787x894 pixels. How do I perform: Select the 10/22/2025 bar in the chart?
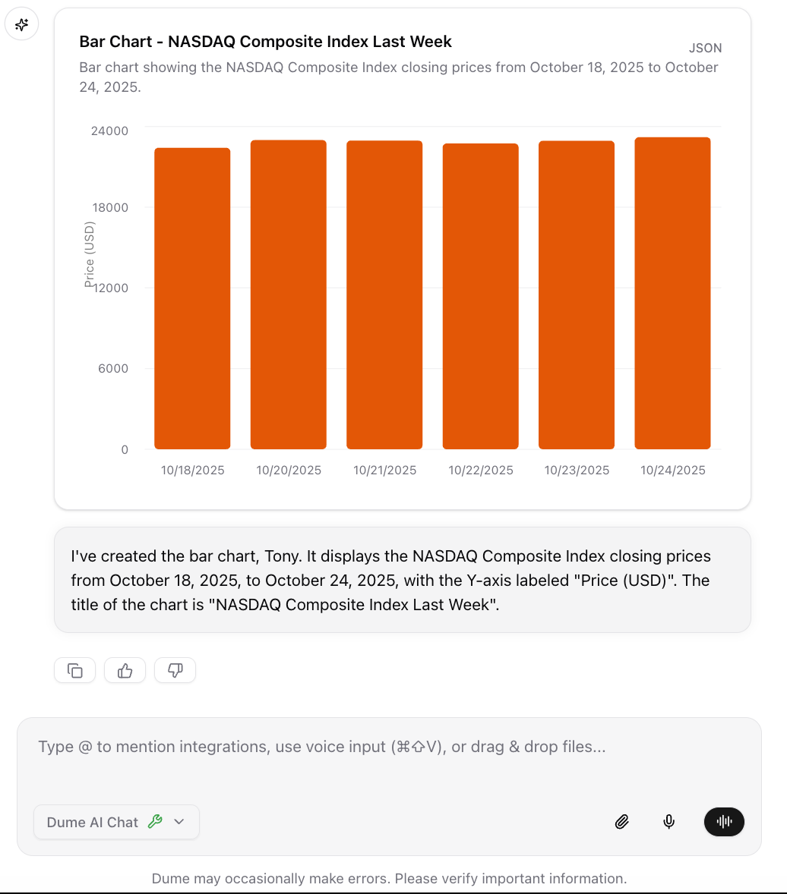click(x=480, y=294)
